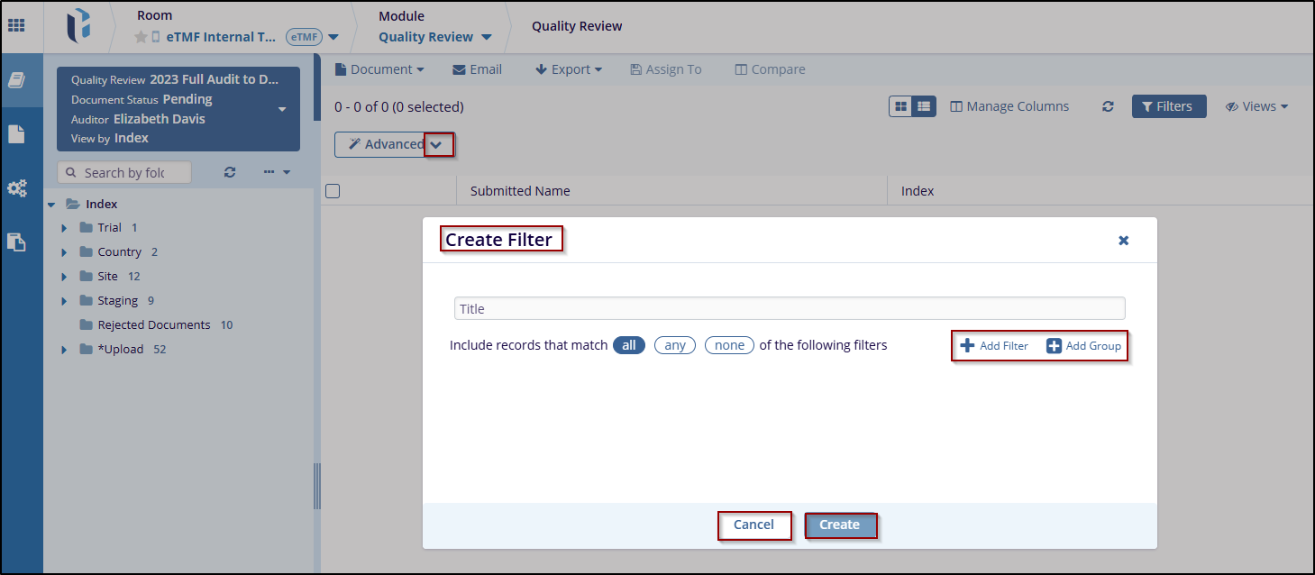The image size is (1315, 575).
Task: Refresh the folder index tree
Action: [x=230, y=172]
